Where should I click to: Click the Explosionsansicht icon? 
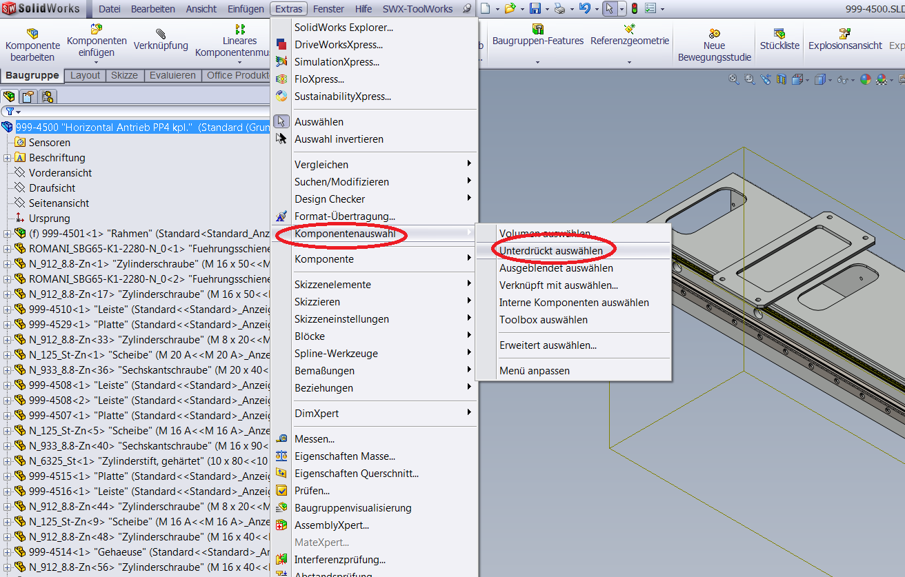point(845,33)
